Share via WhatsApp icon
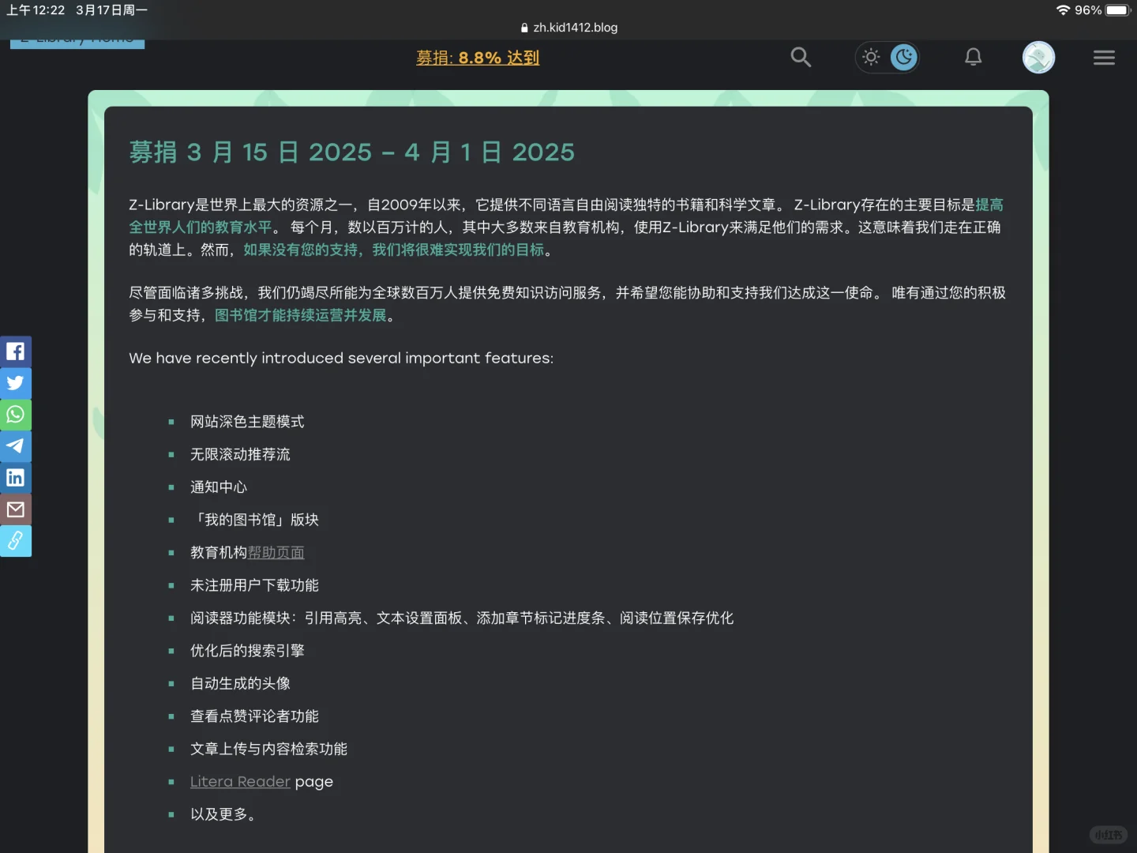This screenshot has width=1137, height=853. [x=15, y=415]
